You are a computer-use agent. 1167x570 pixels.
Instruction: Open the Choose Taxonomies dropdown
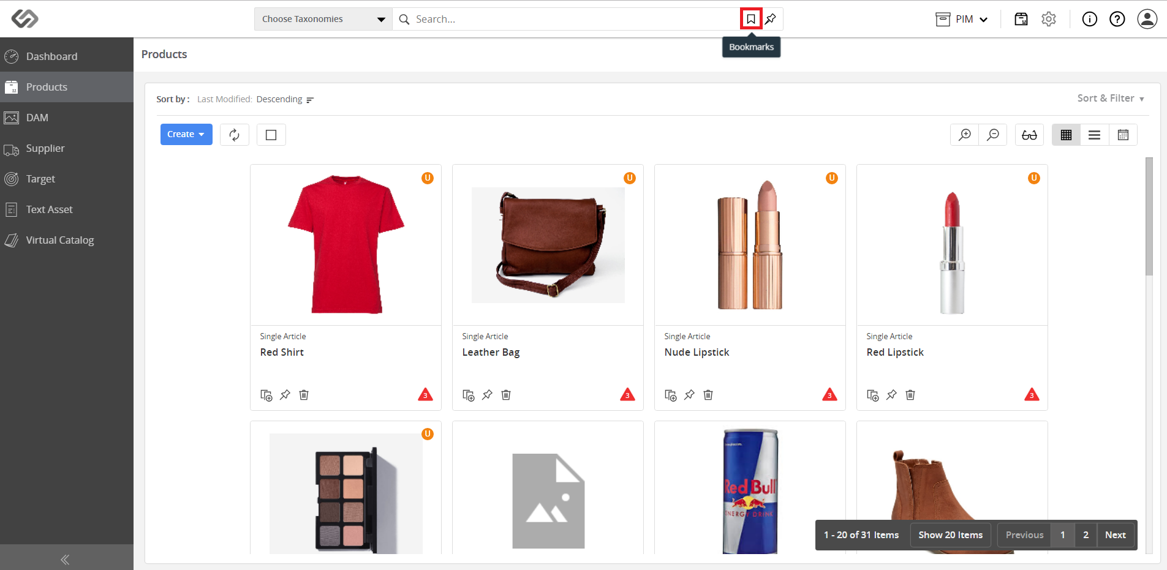click(323, 19)
